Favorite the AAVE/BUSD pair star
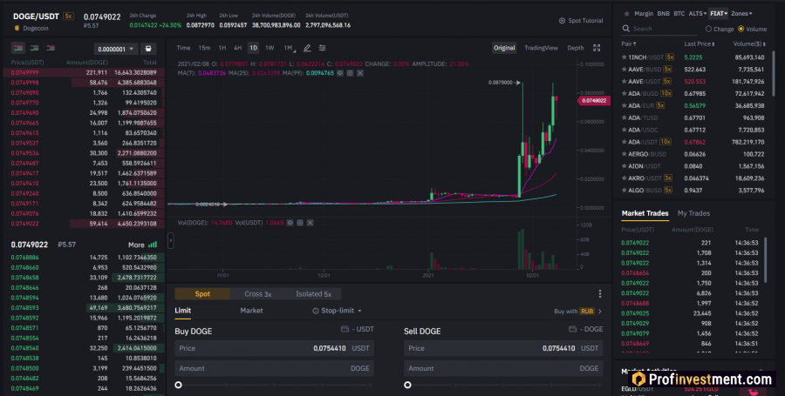785x396 pixels. (x=624, y=70)
